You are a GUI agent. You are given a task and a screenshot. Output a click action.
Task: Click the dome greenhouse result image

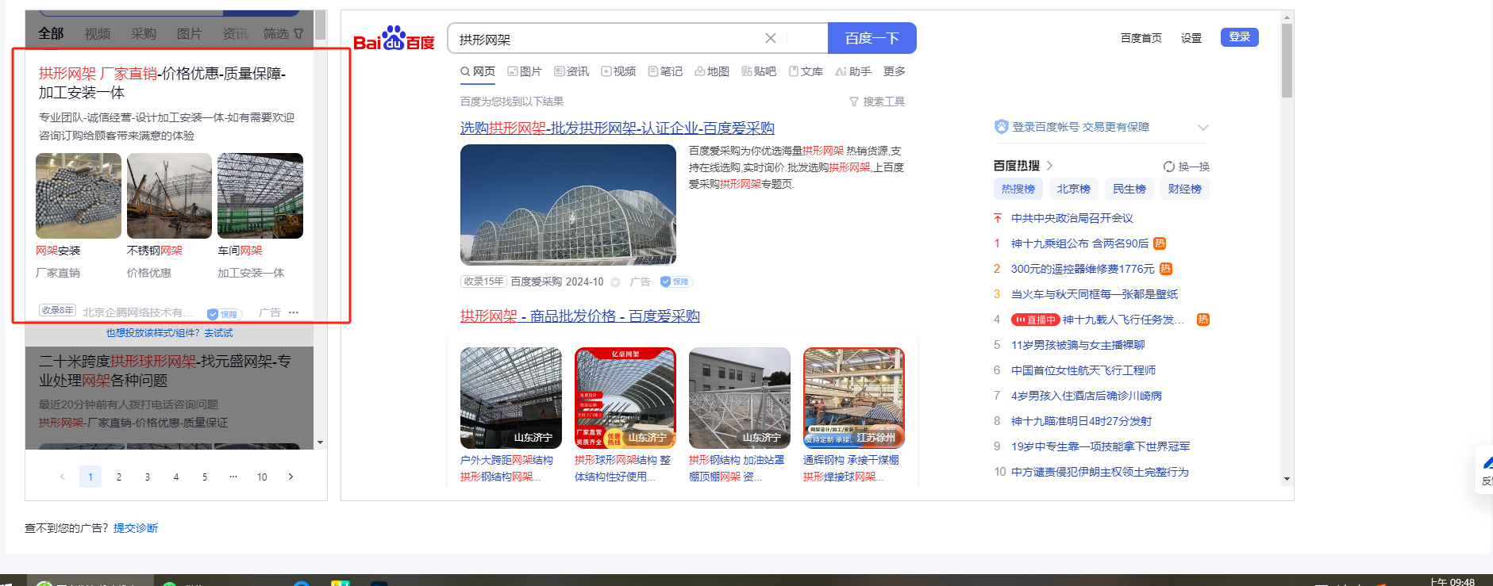(x=568, y=205)
